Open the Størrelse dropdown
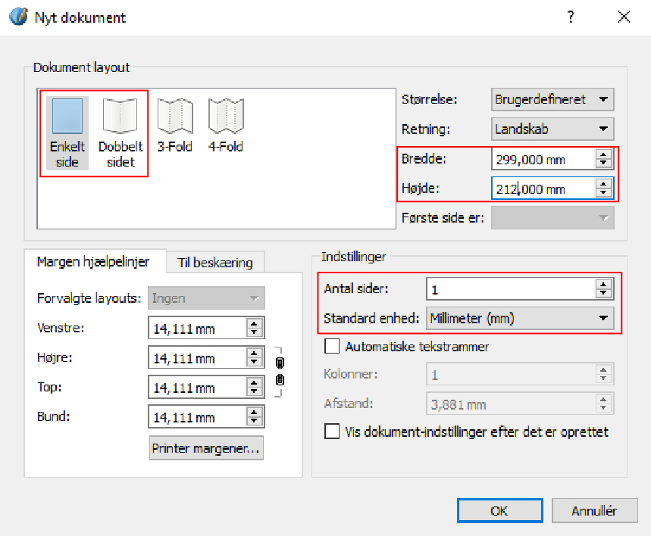This screenshot has height=536, width=651. click(552, 99)
